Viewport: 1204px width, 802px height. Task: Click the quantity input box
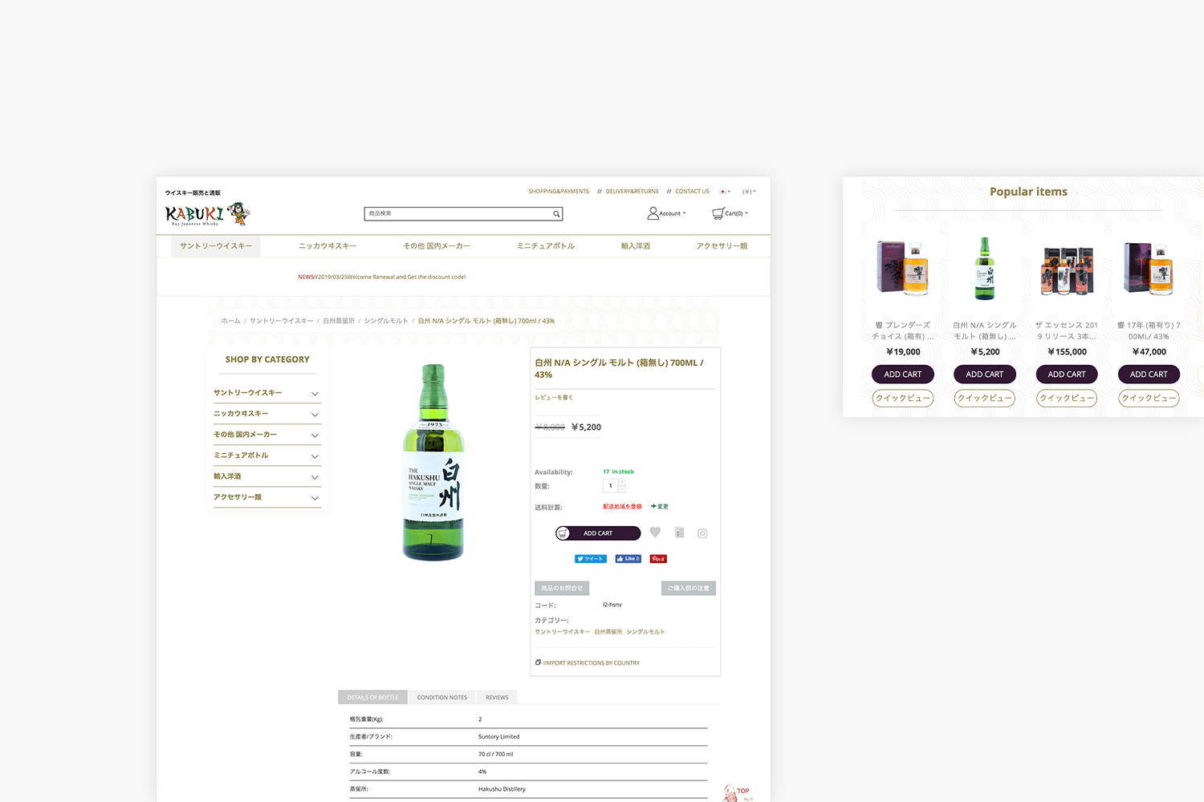(611, 486)
